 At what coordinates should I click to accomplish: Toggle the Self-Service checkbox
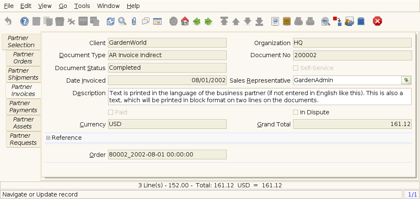pyautogui.click(x=296, y=68)
